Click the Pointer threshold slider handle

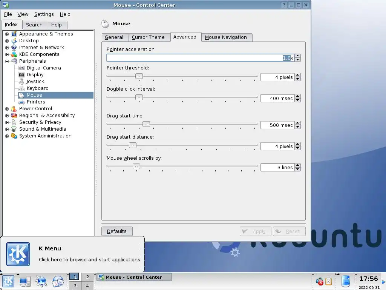pyautogui.click(x=139, y=76)
